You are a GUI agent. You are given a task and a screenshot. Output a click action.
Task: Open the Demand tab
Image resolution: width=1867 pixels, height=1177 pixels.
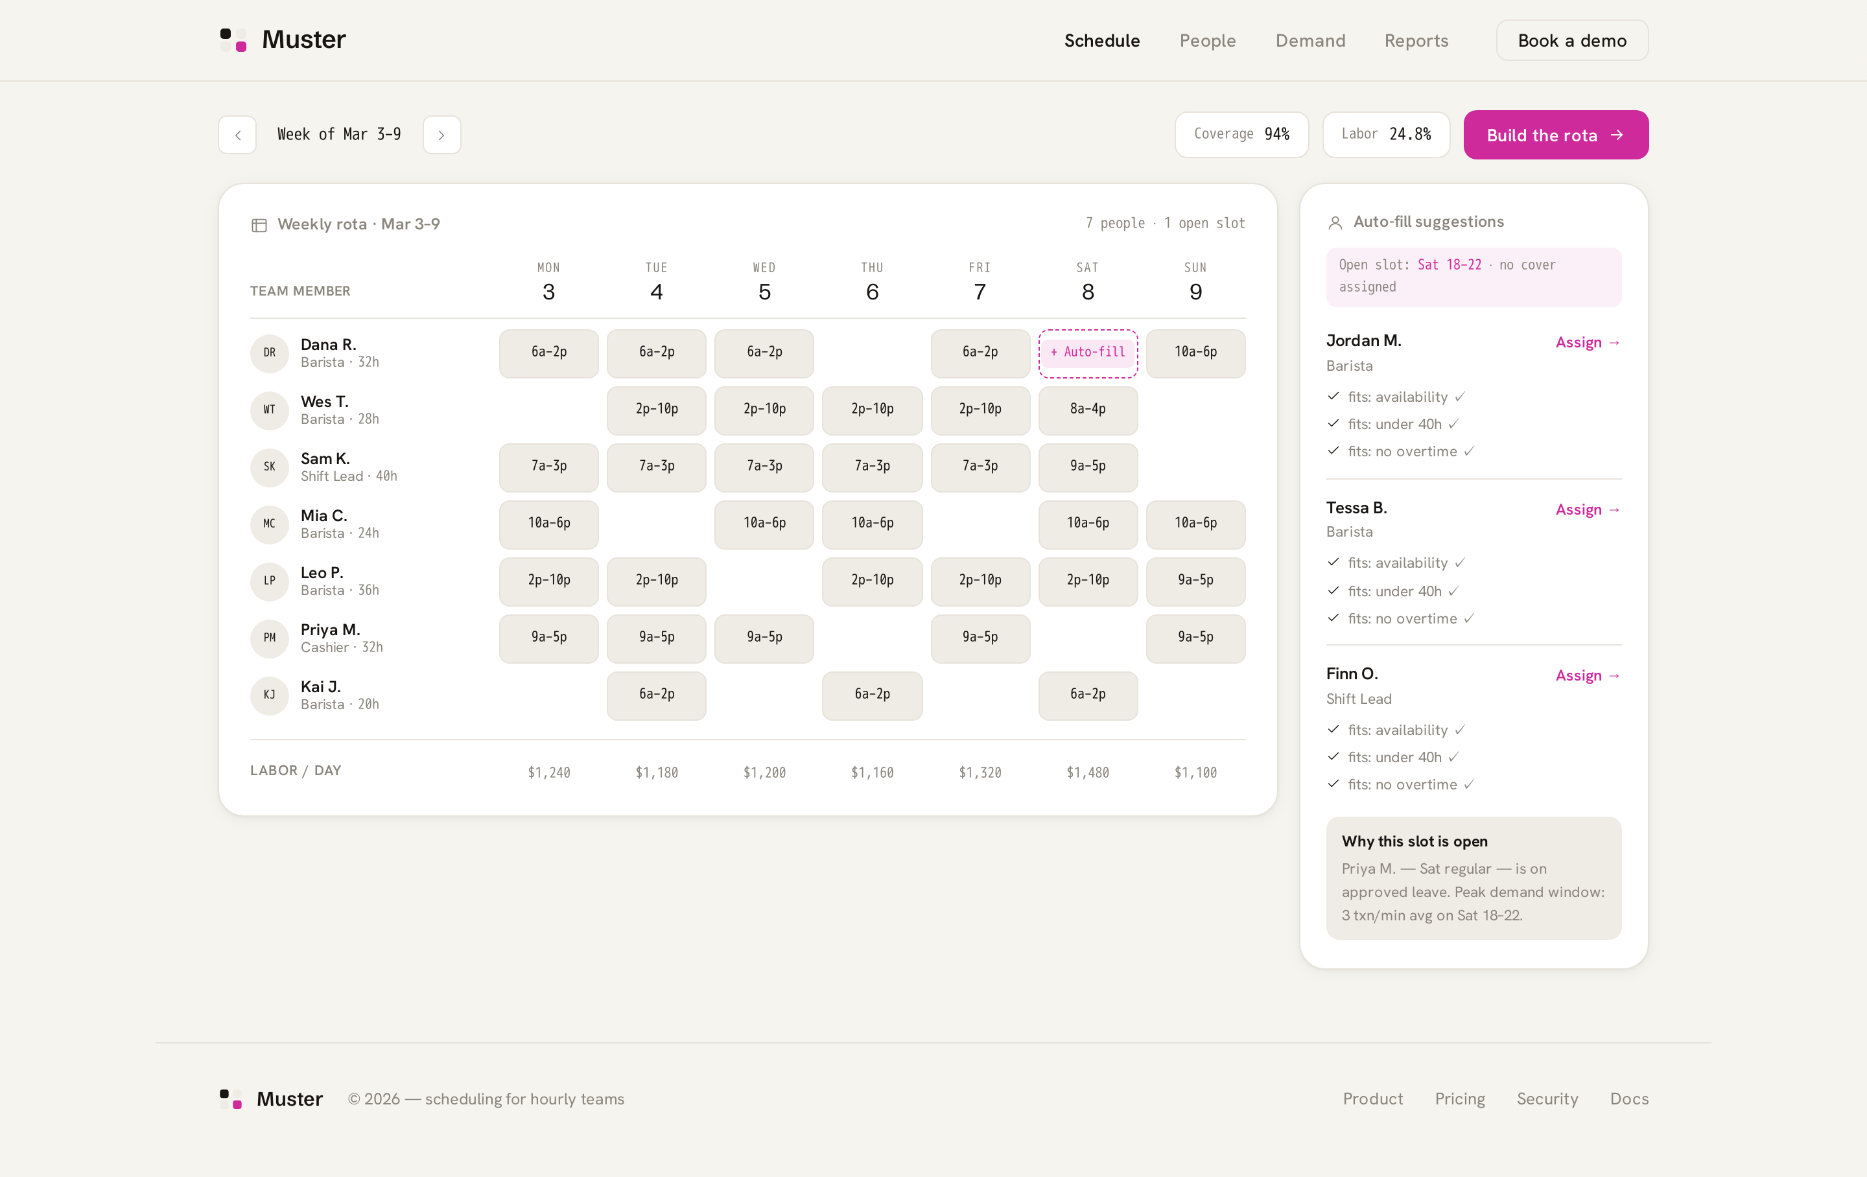1310,40
